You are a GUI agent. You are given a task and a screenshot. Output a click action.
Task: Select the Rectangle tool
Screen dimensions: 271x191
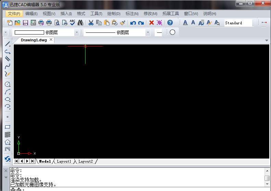(8, 127)
